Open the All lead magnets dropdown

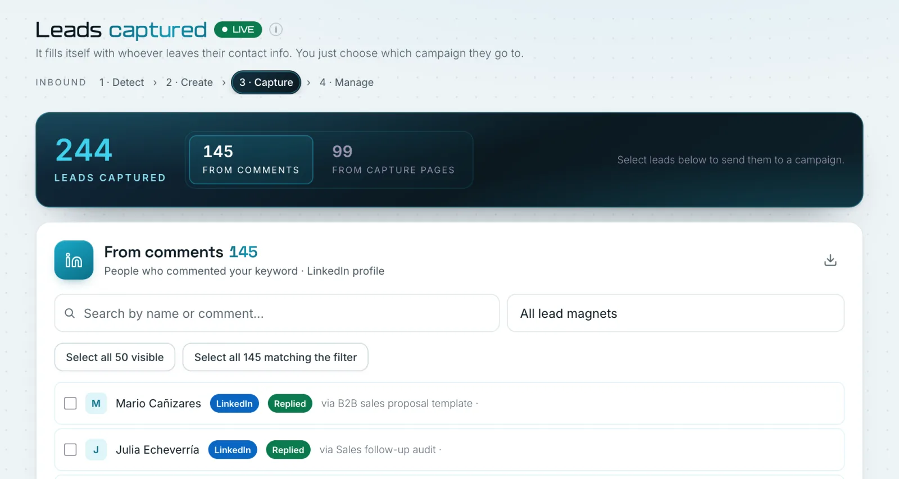point(675,313)
